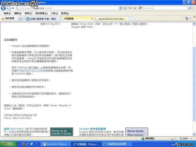Click the Works on all brands banner

pos(62,132)
